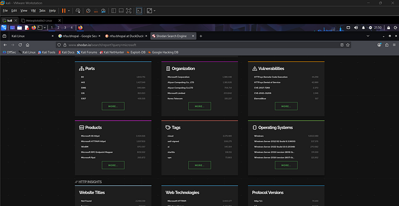Click the Firefox window button in taskbar
399x206 pixels.
coord(80,27)
